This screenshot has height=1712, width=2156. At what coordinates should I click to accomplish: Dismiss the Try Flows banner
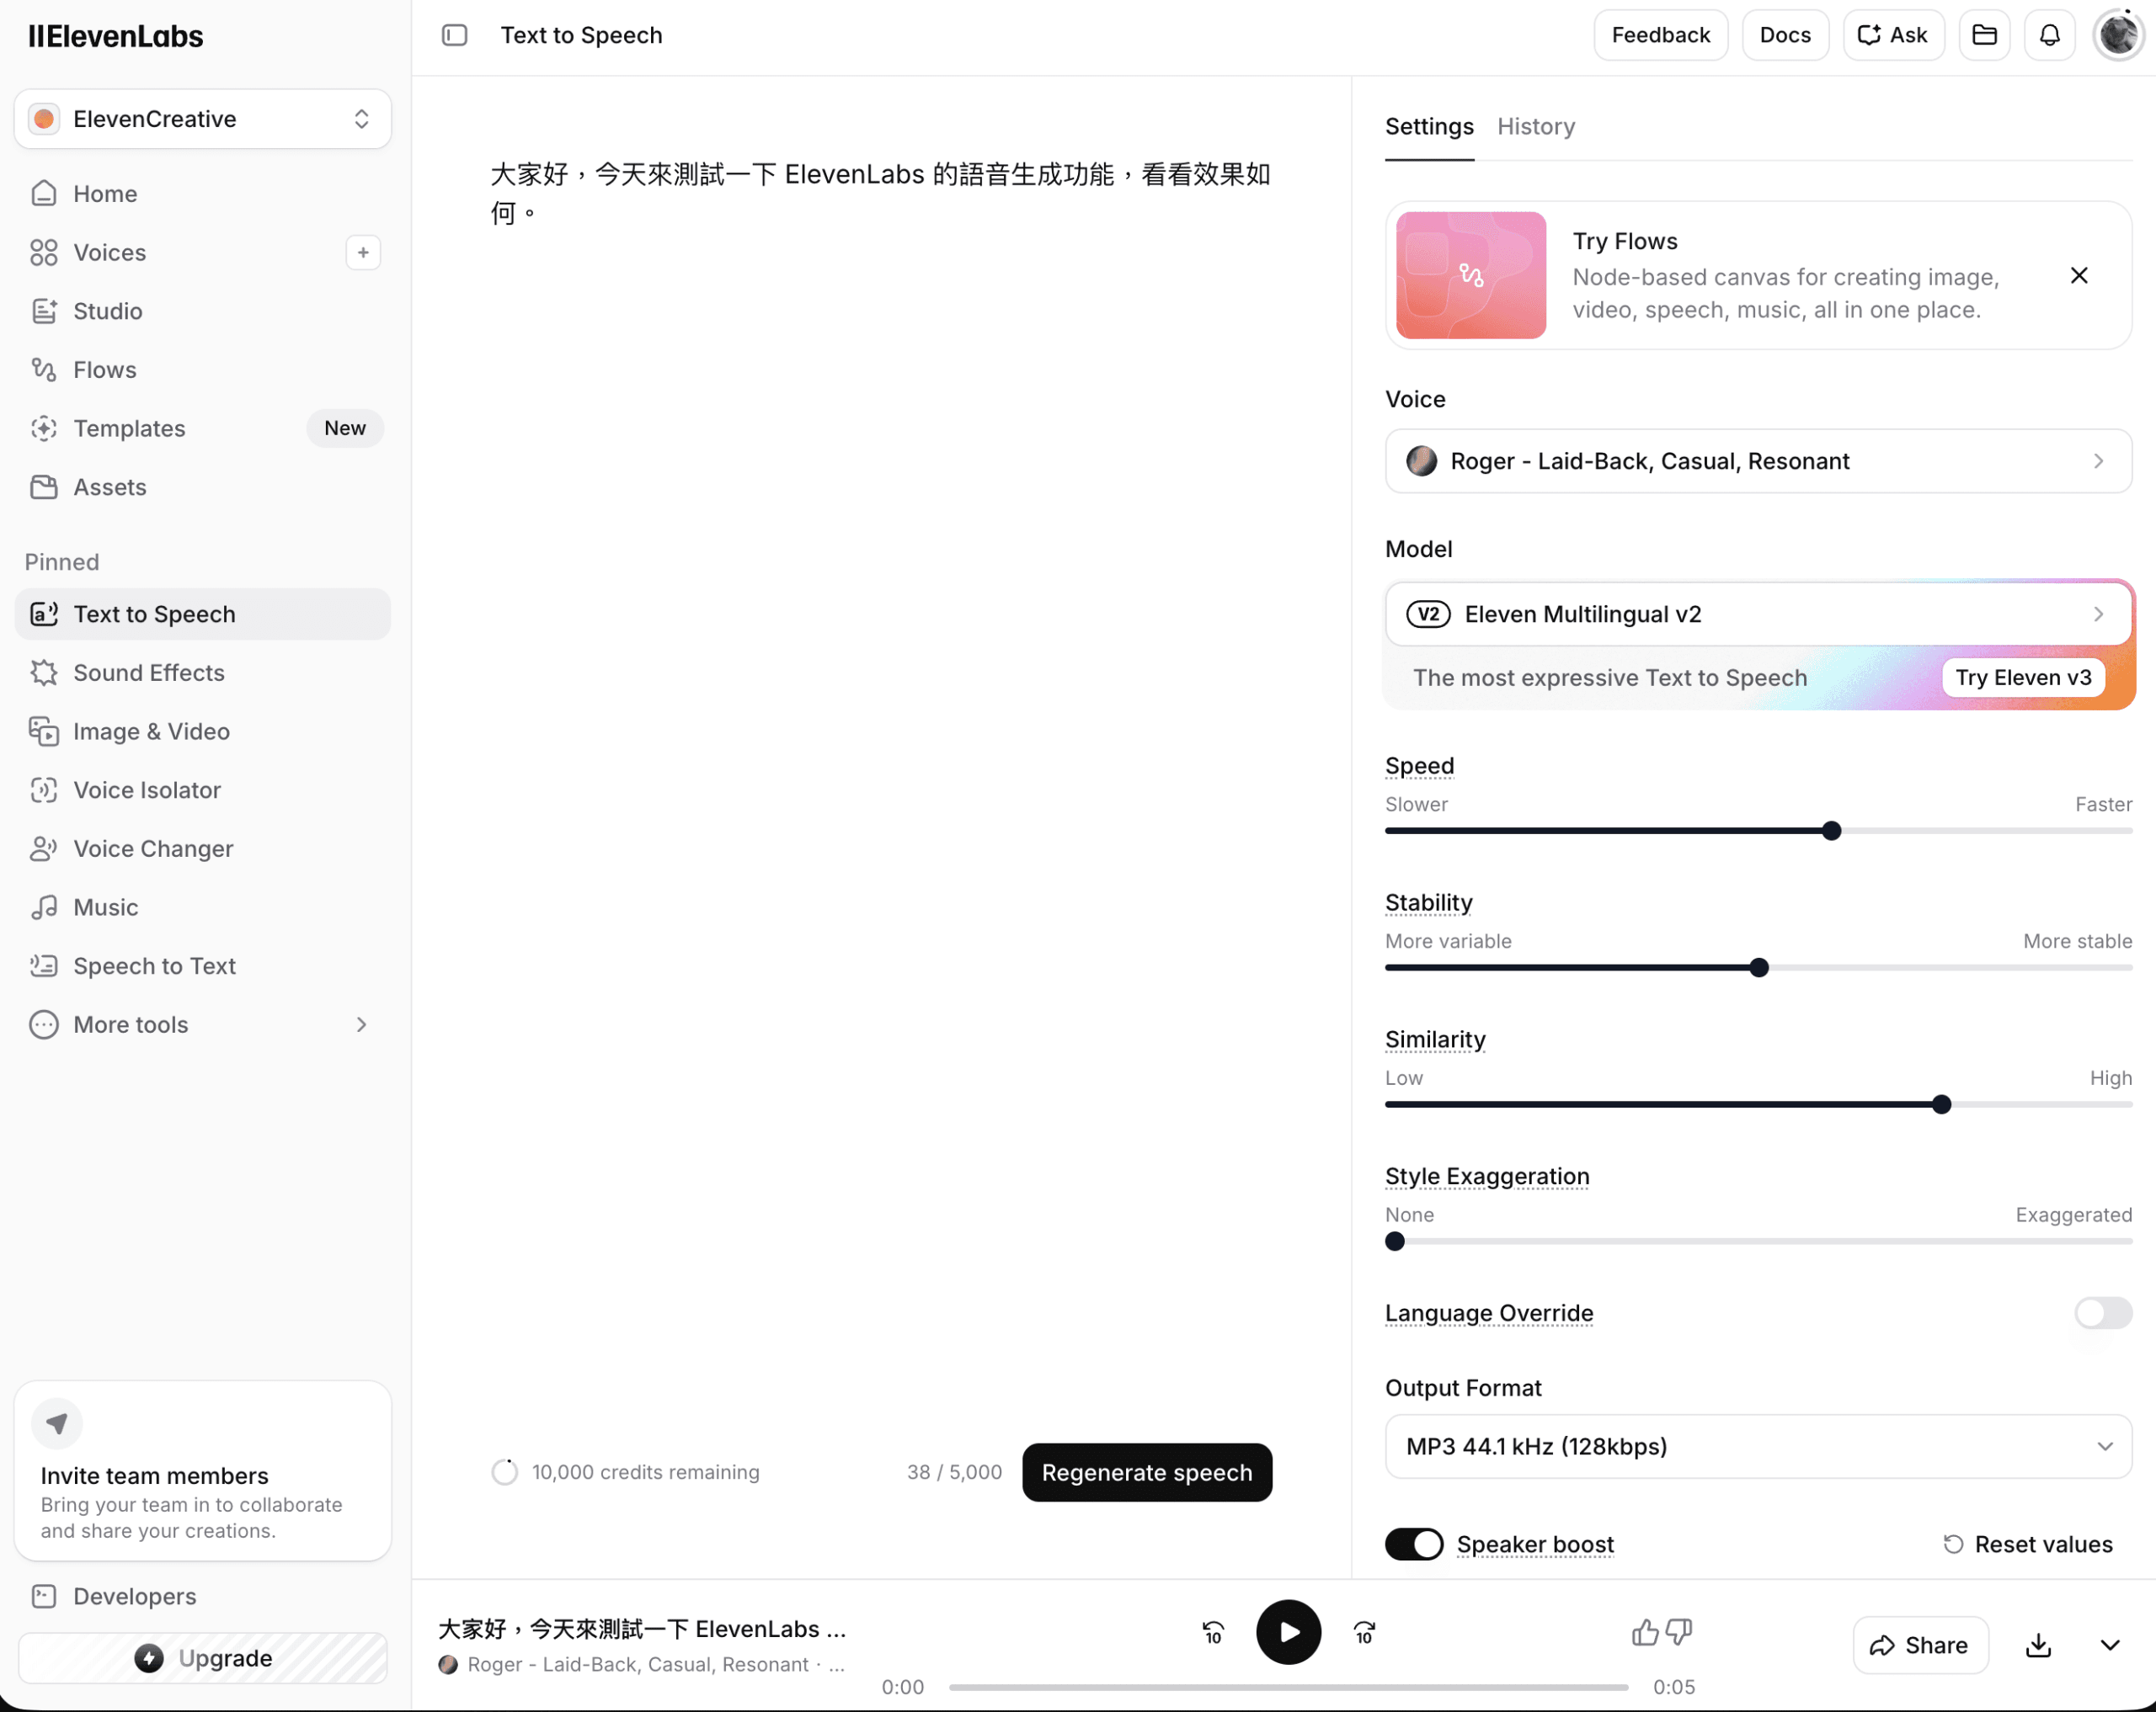2079,276
